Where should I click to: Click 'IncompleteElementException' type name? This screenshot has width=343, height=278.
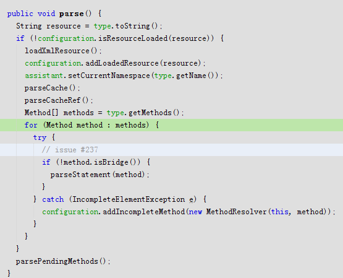coord(129,199)
